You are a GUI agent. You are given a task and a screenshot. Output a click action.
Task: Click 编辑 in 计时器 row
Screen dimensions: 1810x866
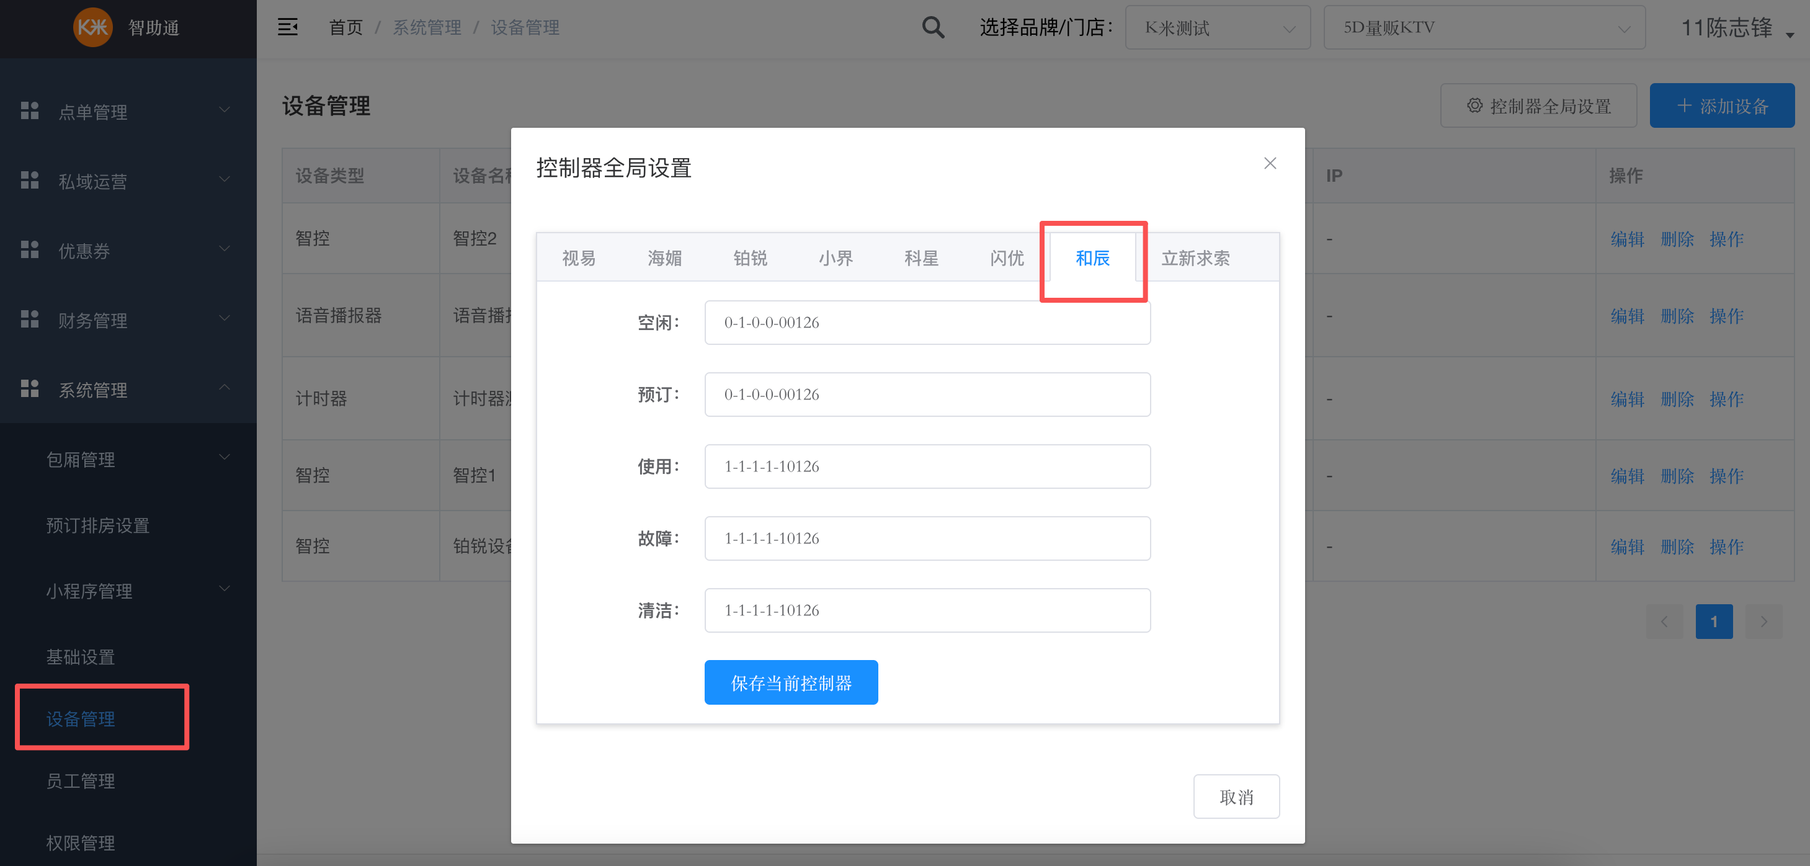1627,398
